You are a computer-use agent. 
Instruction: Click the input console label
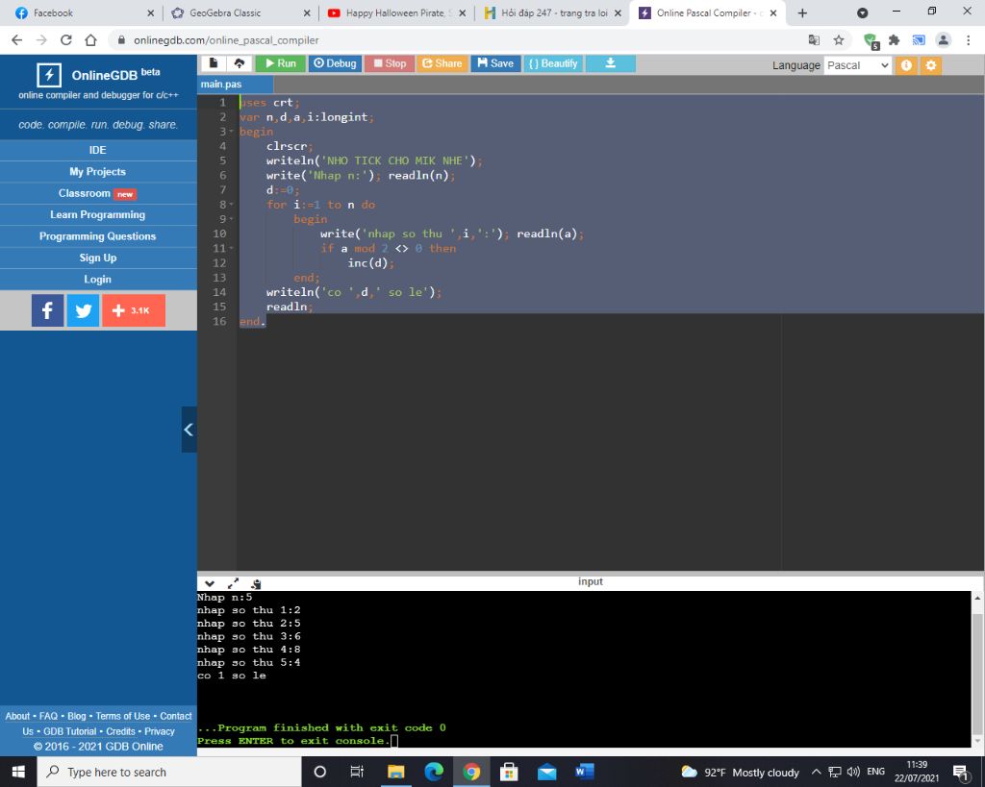tap(591, 581)
